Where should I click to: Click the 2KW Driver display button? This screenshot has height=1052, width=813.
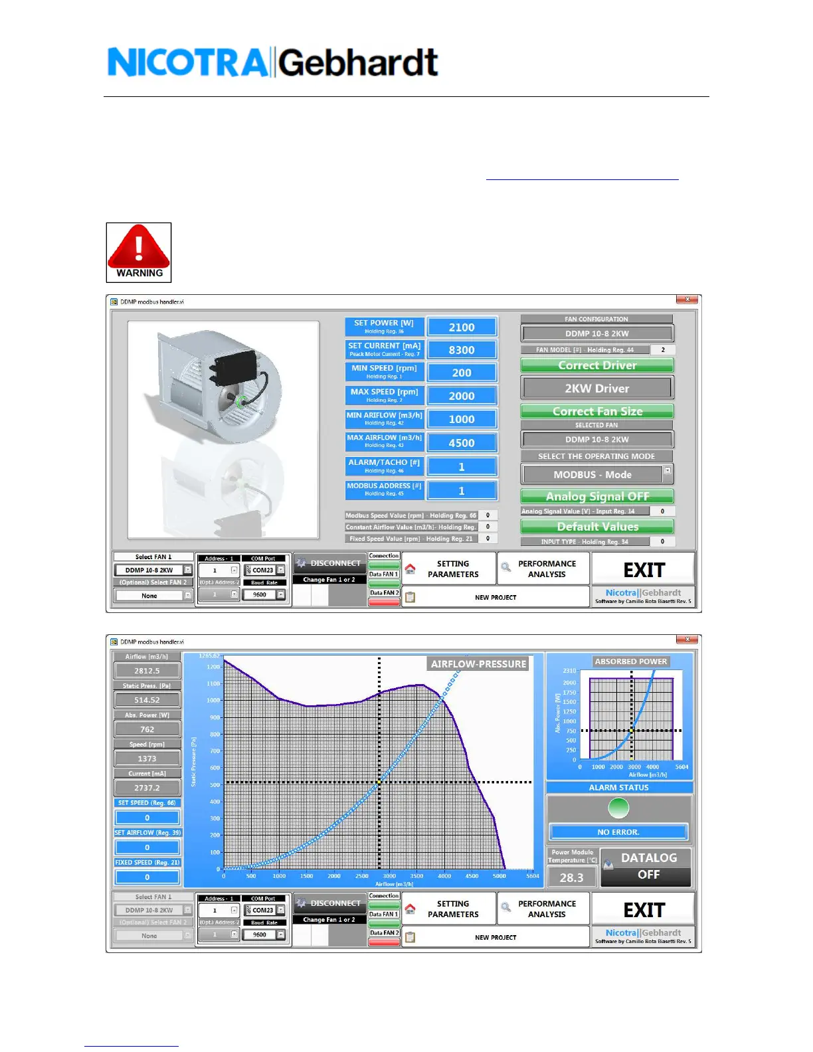click(597, 388)
